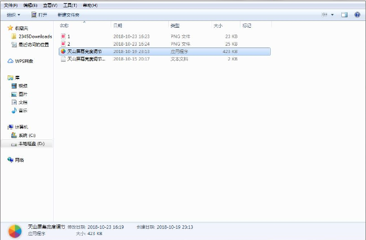Viewport: 366px width, 240px height.
Task: Click the large color wheel icon in details pane
Action: pos(15,231)
